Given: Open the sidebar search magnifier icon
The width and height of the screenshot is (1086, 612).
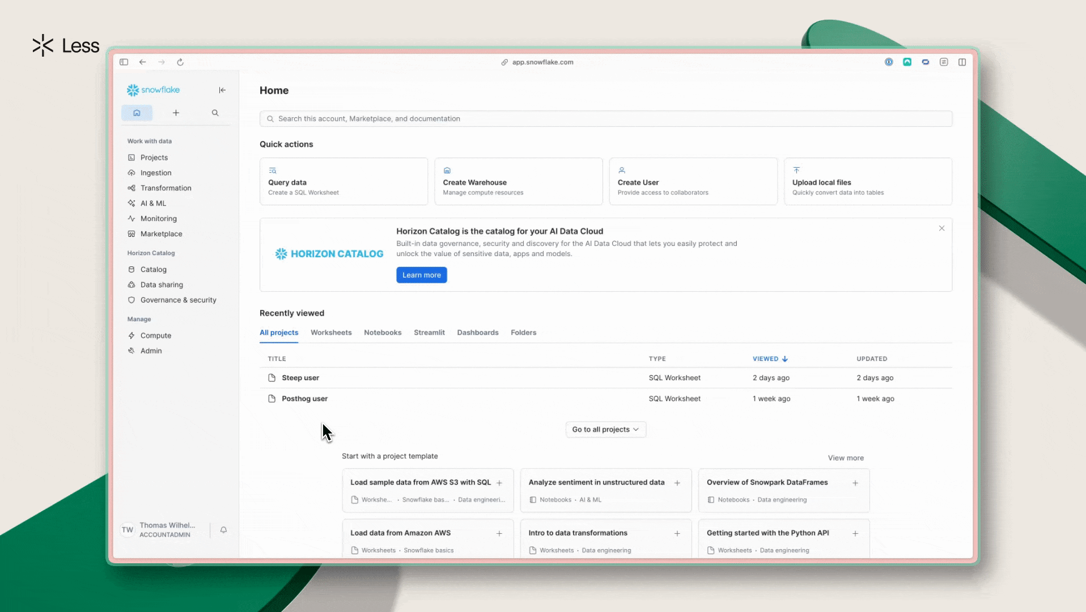Looking at the screenshot, I should click(x=215, y=113).
